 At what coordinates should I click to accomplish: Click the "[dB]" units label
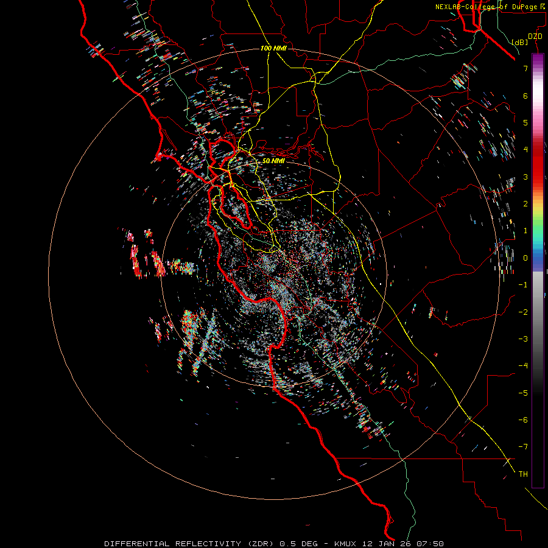(520, 42)
